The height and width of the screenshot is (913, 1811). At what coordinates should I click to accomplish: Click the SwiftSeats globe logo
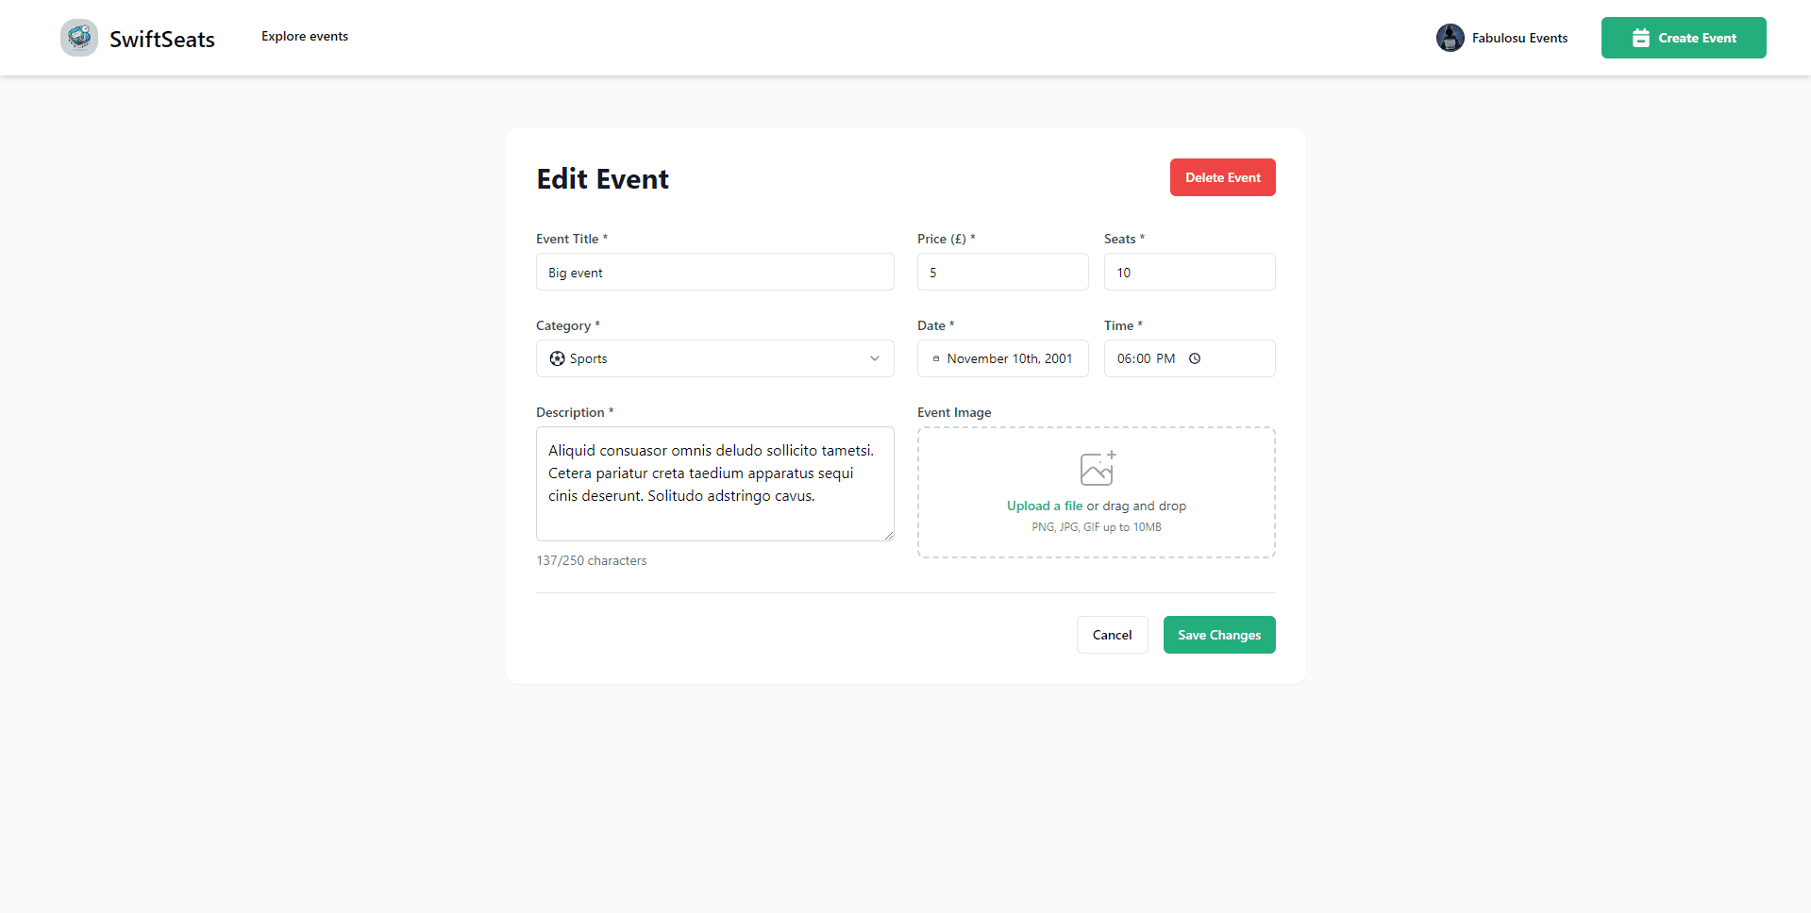coord(79,37)
